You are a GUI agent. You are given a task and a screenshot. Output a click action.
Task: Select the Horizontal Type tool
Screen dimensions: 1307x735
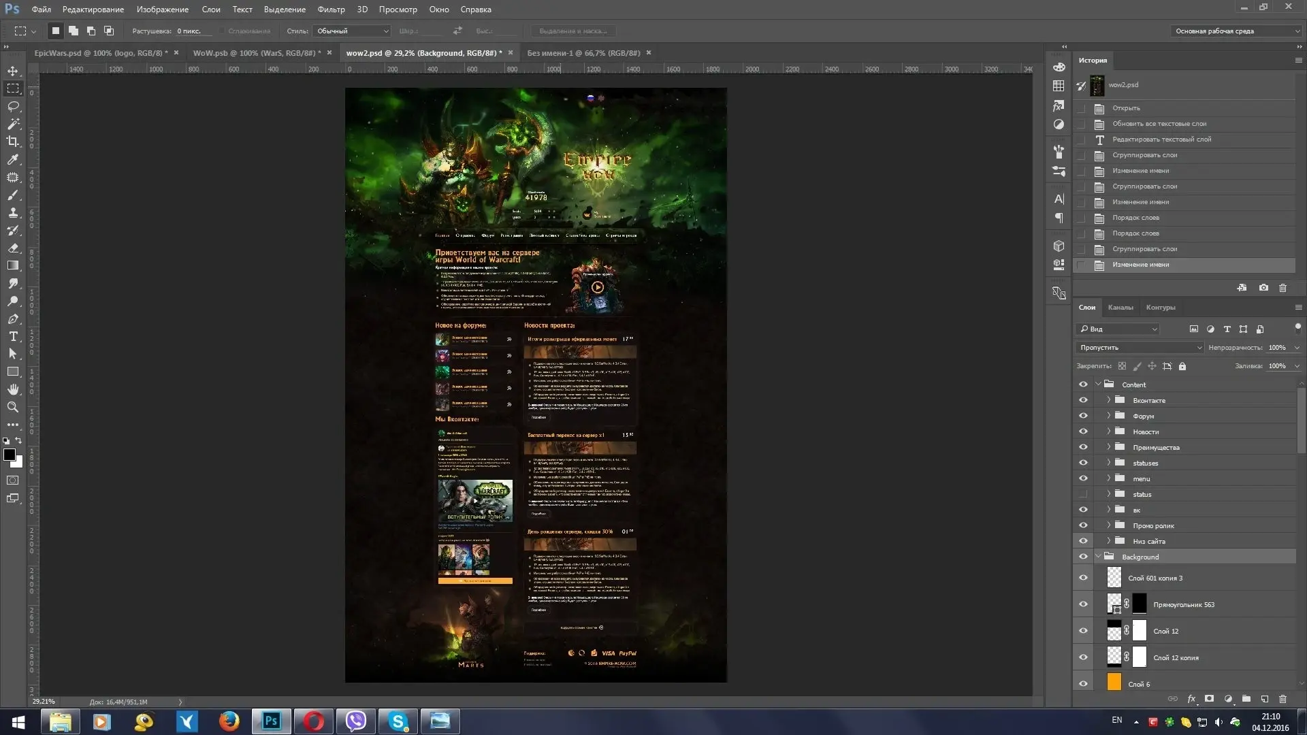(x=13, y=336)
